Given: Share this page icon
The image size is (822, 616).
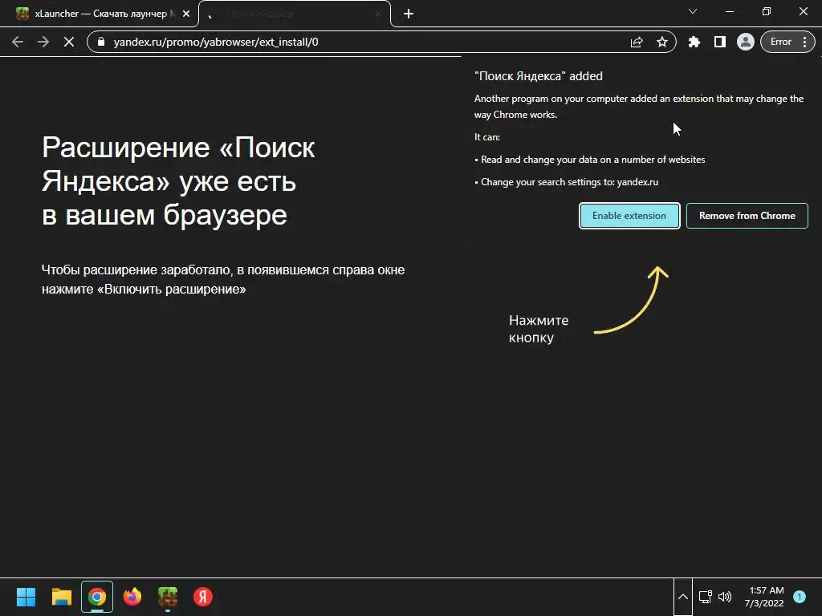Looking at the screenshot, I should pyautogui.click(x=637, y=42).
